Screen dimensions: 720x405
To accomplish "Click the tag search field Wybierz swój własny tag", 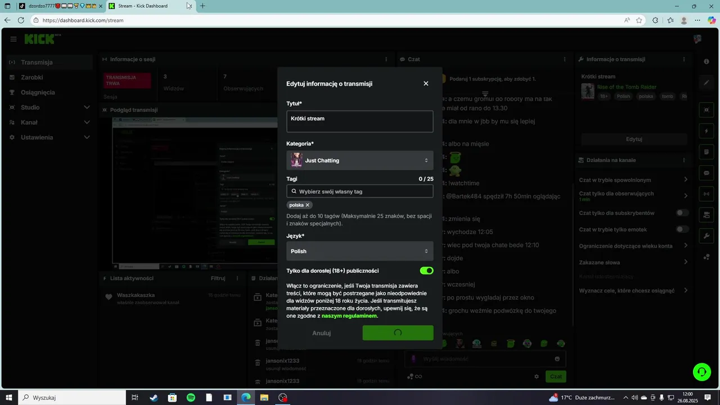I will coord(359,191).
